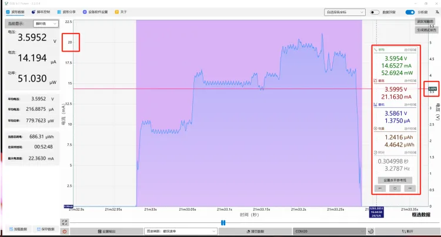Screen dimensions: 441x237
Task: Open the 关于 about tab
Action: pyautogui.click(x=121, y=12)
